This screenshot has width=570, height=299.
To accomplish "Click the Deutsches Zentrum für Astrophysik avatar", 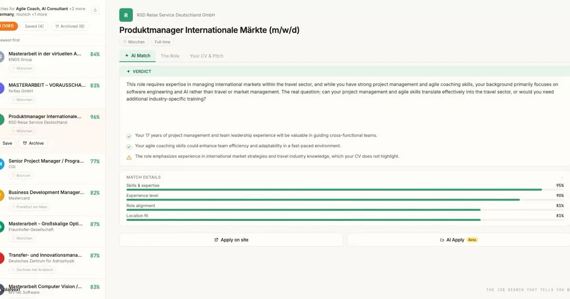I will click(1, 258).
